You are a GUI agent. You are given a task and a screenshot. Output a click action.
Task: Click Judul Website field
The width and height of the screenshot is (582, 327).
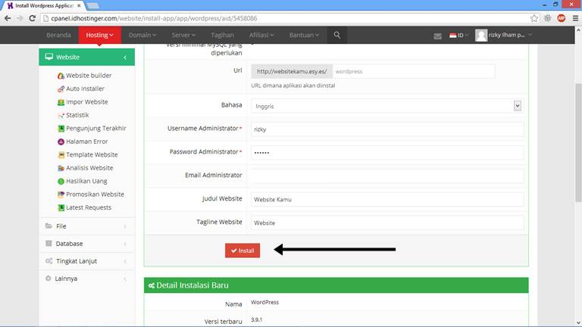coord(387,200)
